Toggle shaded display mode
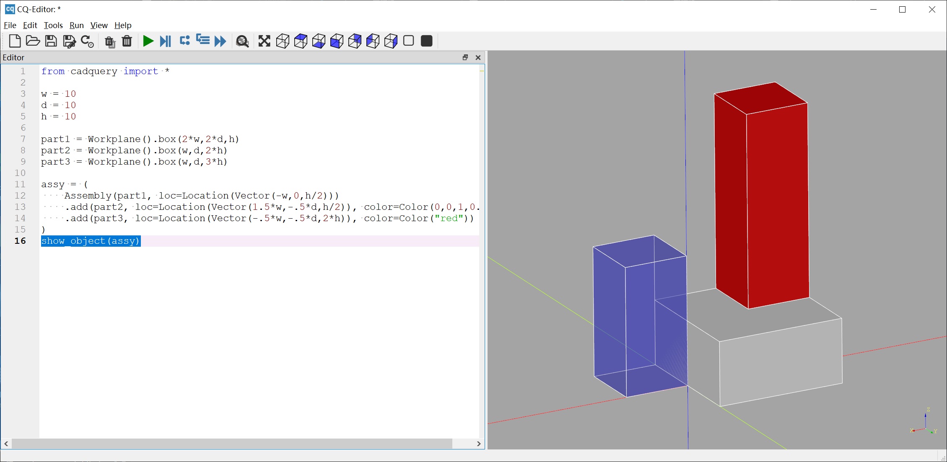Image resolution: width=947 pixels, height=462 pixels. pos(426,41)
